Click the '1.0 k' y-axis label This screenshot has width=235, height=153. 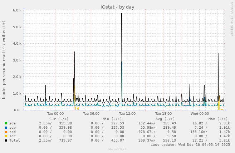(x=17, y=94)
